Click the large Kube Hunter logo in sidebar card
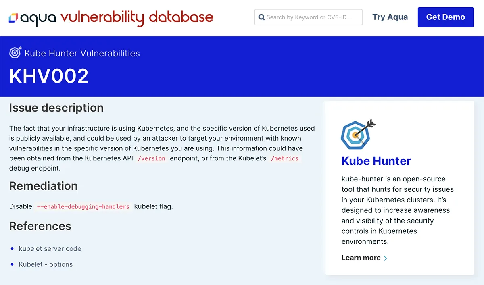 [358, 134]
